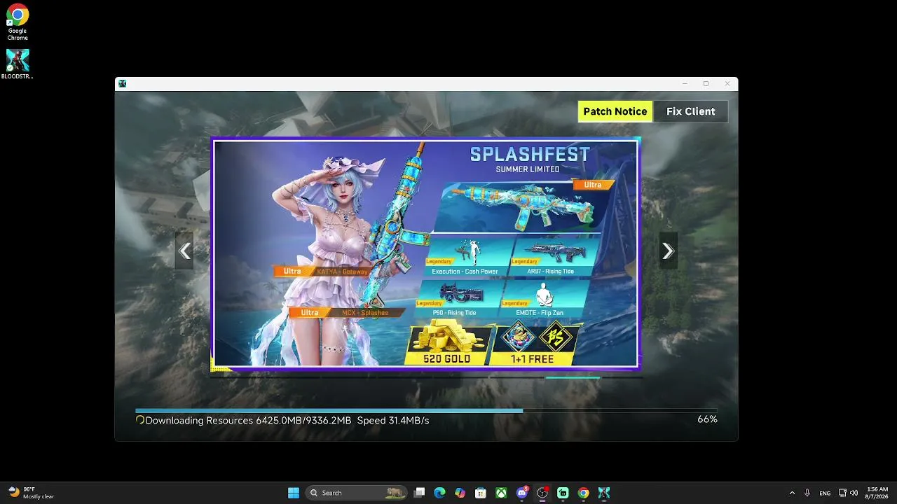The height and width of the screenshot is (504, 897).
Task: Open the ENG language switcher
Action: (825, 493)
